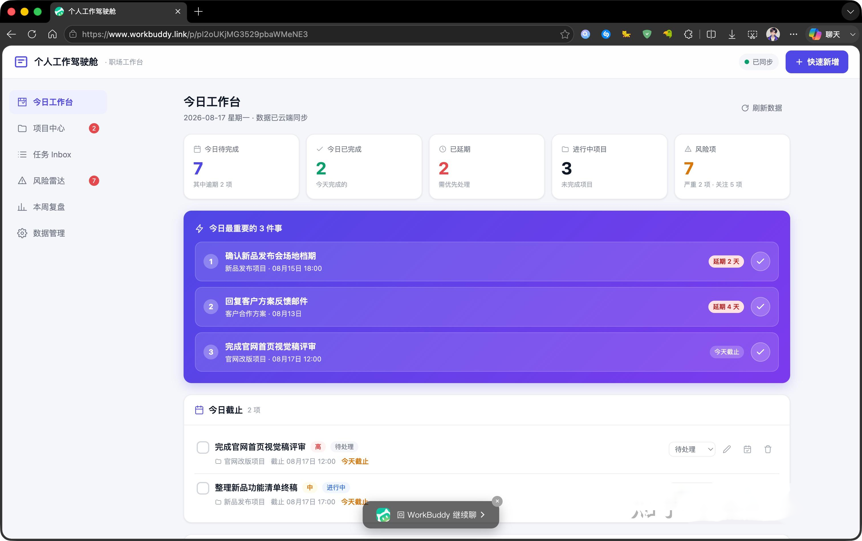Open 风险雷达 in the sidebar

[x=58, y=181]
